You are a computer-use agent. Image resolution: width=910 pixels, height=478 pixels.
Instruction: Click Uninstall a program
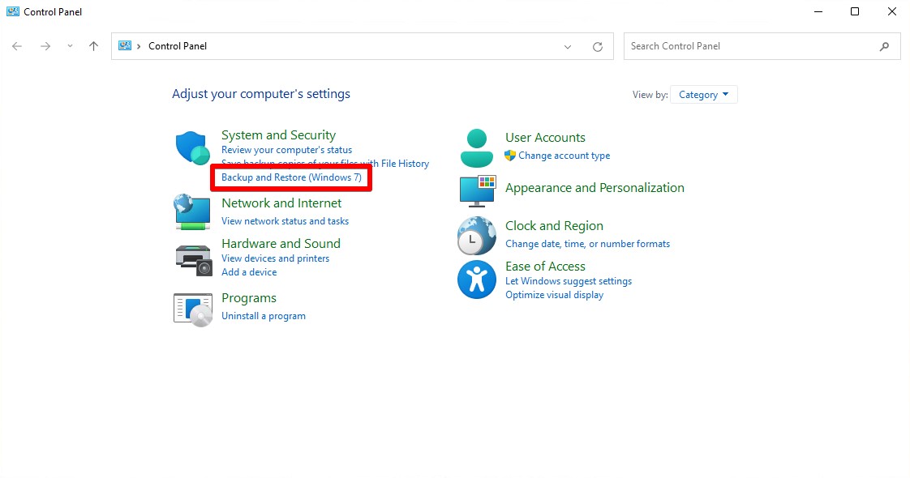tap(263, 315)
